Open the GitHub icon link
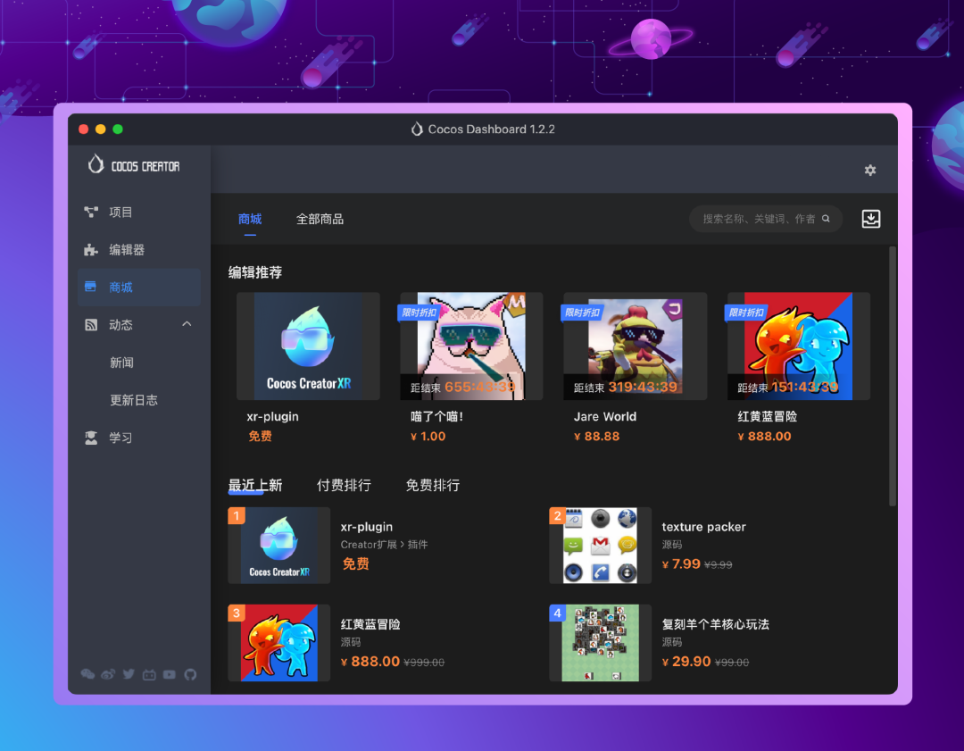 190,674
